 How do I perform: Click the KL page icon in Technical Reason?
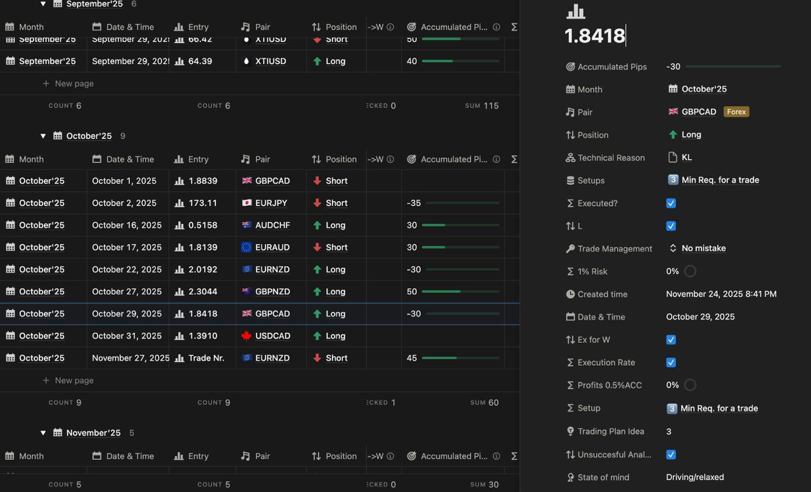coord(673,157)
